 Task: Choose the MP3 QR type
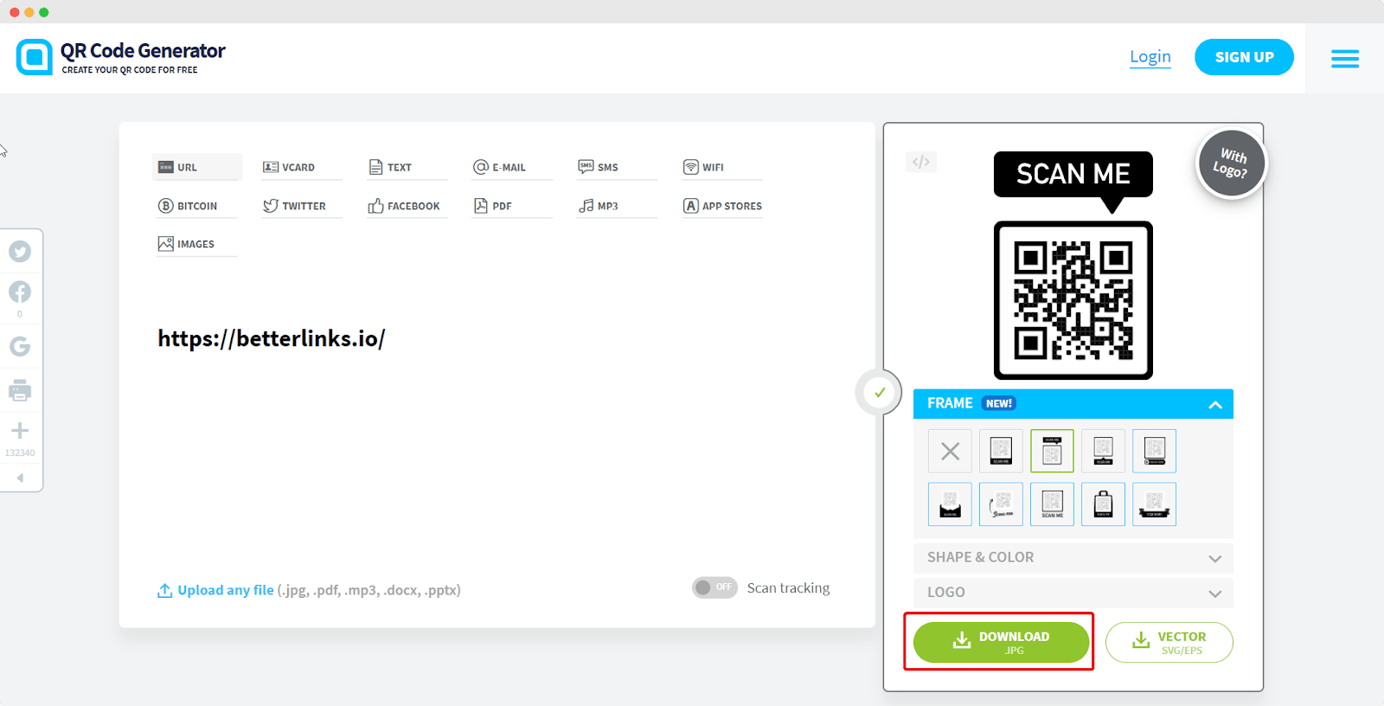[x=617, y=206]
